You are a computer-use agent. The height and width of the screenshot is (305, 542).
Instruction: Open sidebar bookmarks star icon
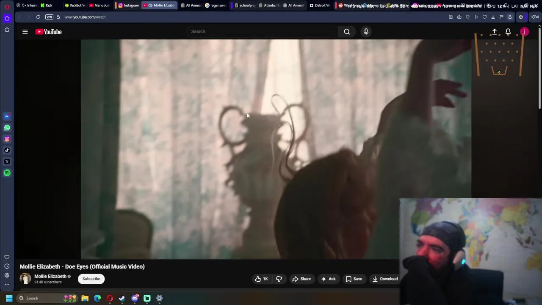(x=7, y=30)
